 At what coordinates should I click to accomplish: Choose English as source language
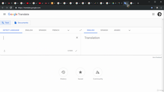[x=29, y=30]
